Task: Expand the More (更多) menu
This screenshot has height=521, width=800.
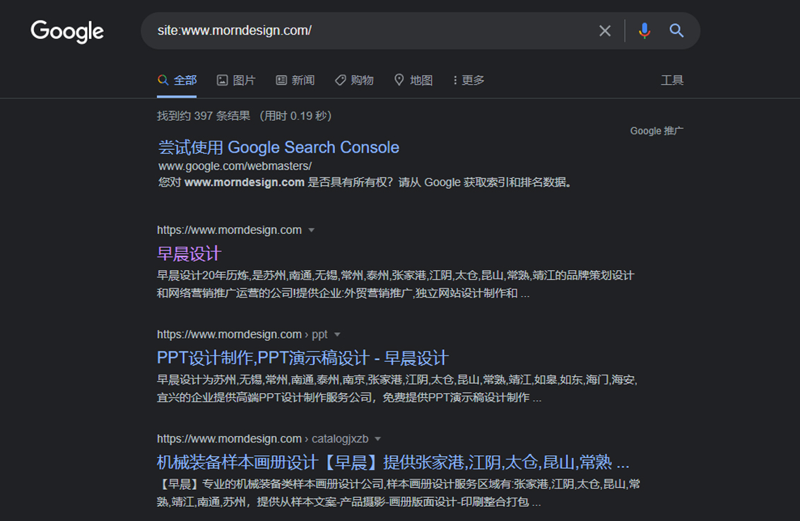Action: click(469, 81)
